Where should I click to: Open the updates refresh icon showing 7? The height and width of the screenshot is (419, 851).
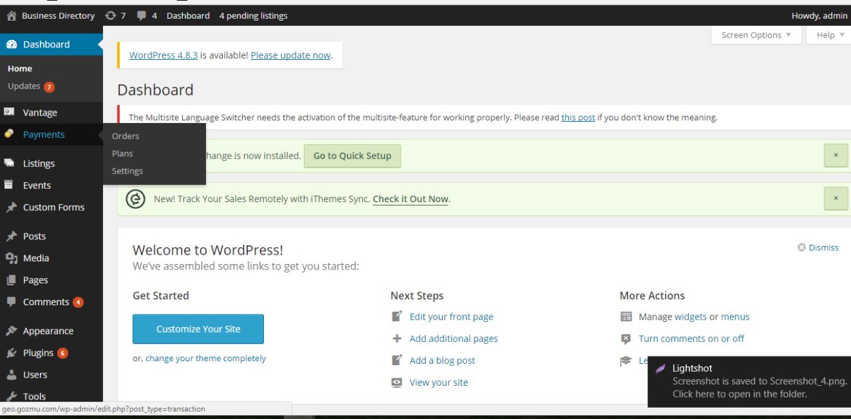110,15
